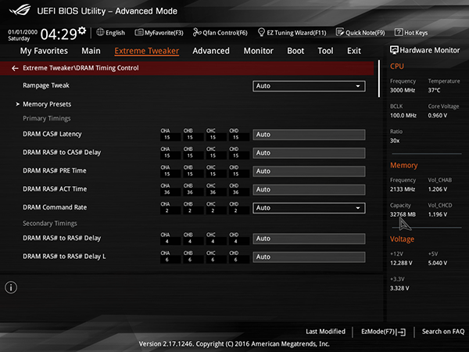Click the back arrow in breadcrumb bar

[15, 68]
